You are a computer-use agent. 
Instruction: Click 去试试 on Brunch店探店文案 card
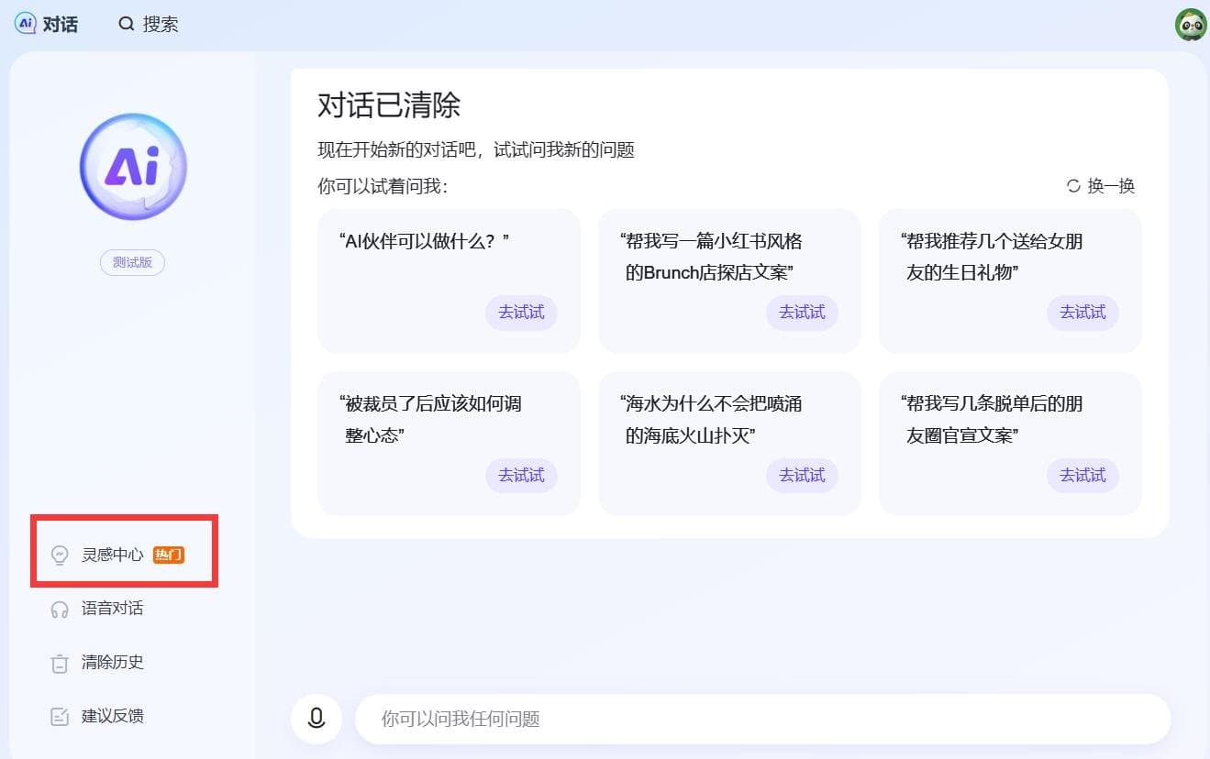click(x=802, y=313)
